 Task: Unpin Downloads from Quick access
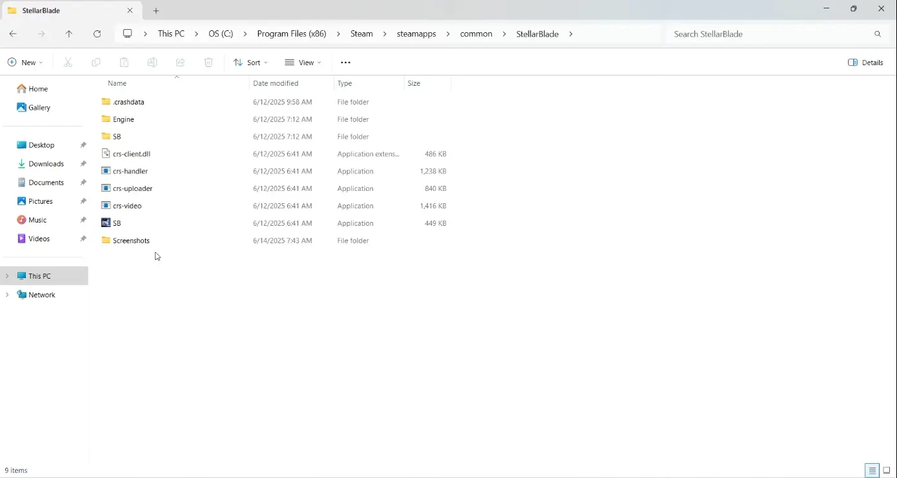pyautogui.click(x=83, y=164)
